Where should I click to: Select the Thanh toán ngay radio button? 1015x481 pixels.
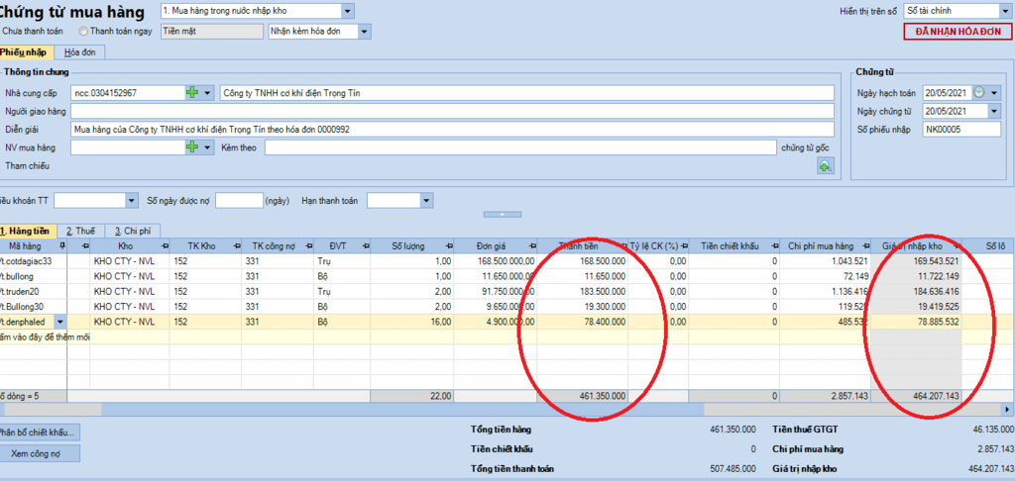click(83, 31)
